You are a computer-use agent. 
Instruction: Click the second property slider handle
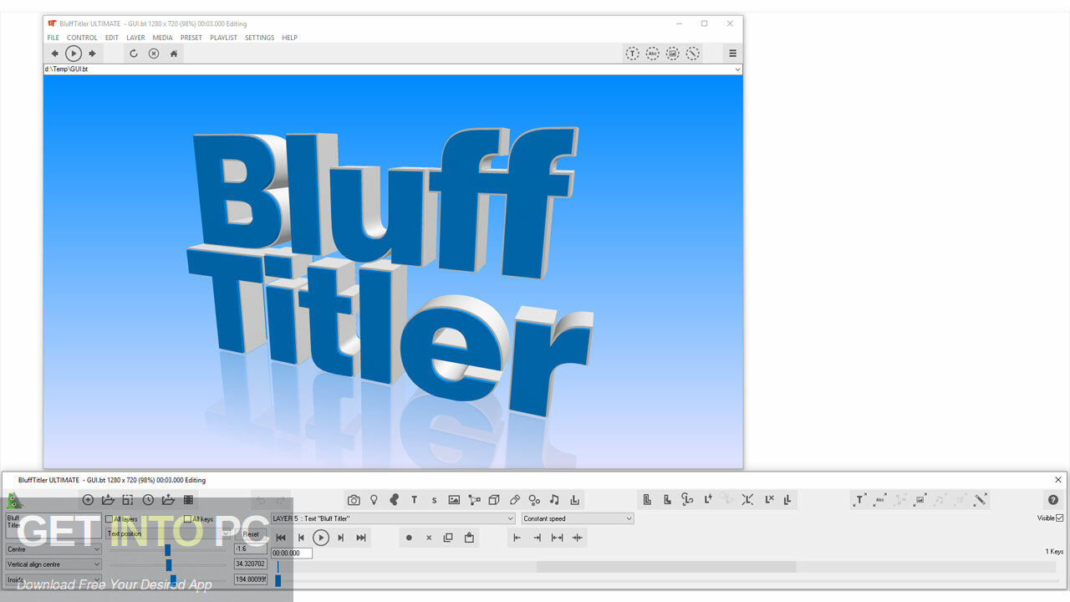[x=168, y=564]
